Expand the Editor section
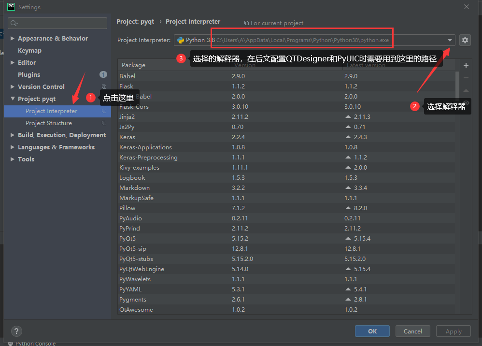This screenshot has width=482, height=346. coord(12,62)
